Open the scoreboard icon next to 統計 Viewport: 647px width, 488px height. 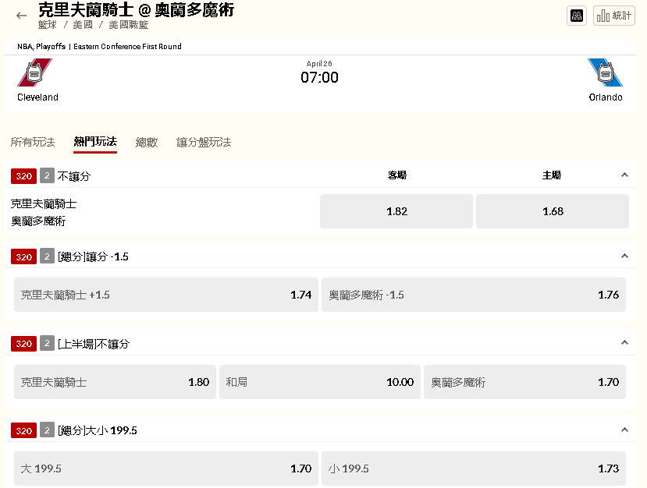point(577,16)
